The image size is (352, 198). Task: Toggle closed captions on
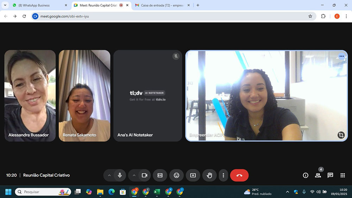click(x=160, y=175)
